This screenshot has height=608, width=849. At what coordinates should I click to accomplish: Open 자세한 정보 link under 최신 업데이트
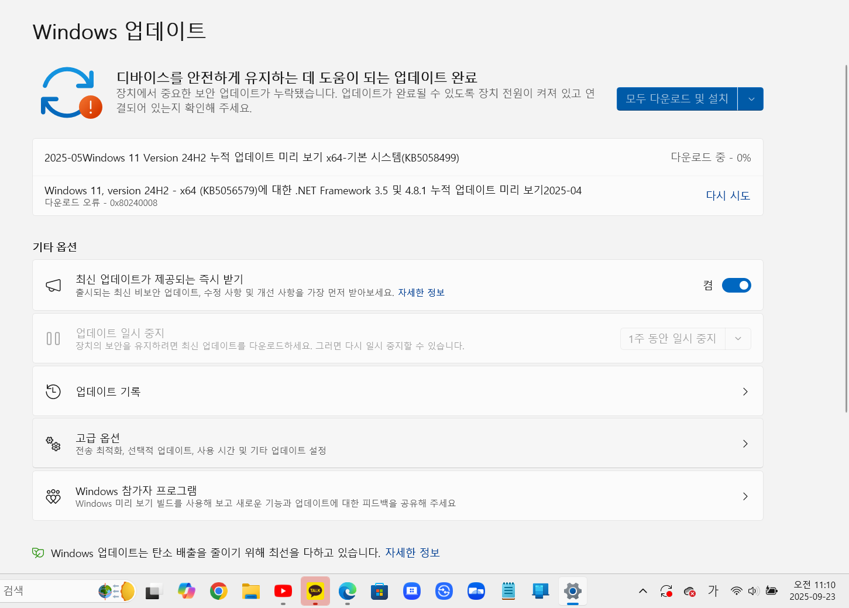[421, 293]
